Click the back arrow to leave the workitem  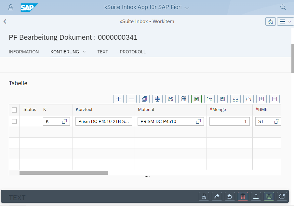coord(5,21)
